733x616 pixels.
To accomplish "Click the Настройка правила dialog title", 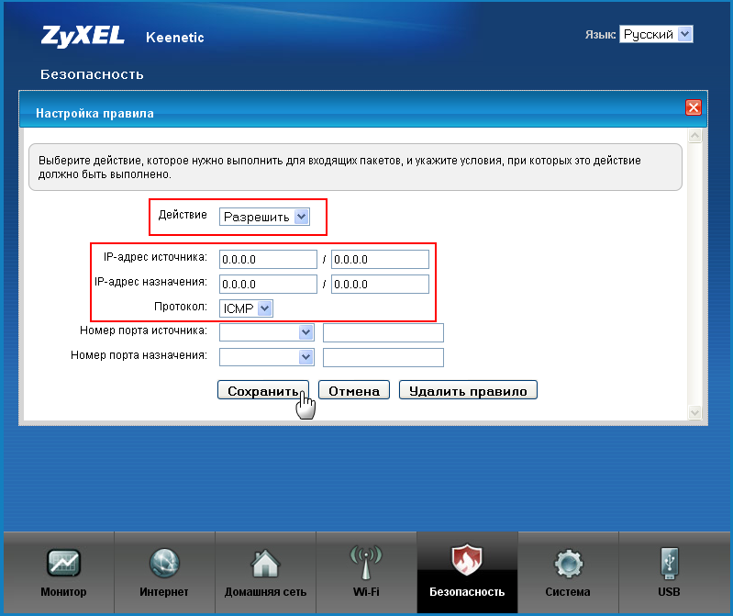I will click(94, 113).
